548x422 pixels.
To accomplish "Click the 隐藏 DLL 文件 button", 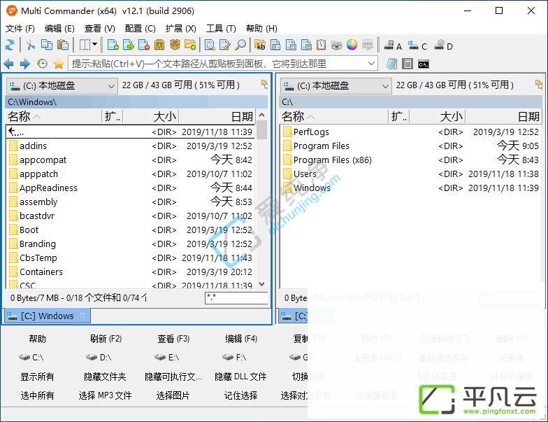I will coord(240,377).
